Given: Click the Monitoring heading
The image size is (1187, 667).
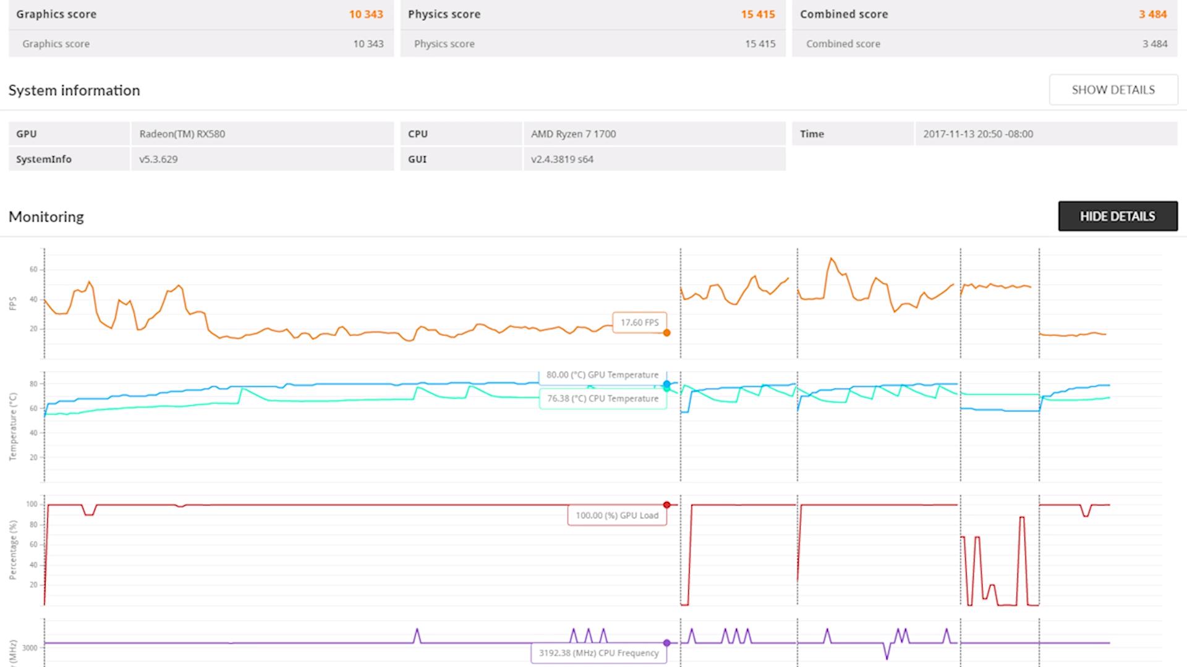Looking at the screenshot, I should 46,217.
